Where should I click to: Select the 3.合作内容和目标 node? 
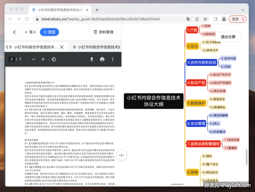click(x=202, y=62)
